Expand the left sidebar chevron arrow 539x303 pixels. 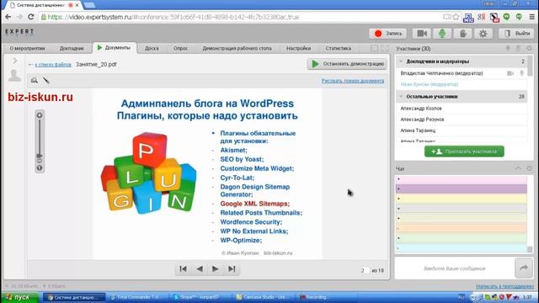(15, 61)
